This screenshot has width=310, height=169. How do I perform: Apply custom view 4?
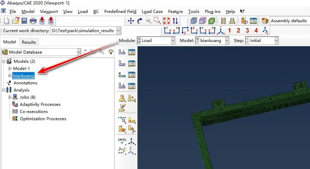pyautogui.click(x=256, y=31)
